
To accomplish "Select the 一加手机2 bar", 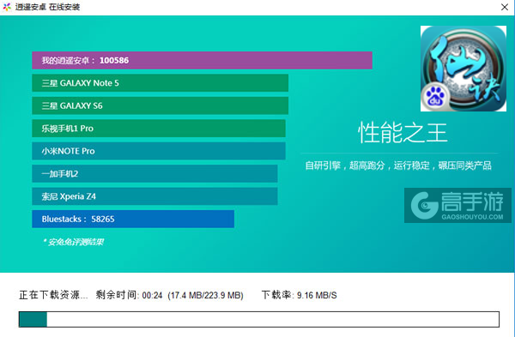I will point(154,173).
